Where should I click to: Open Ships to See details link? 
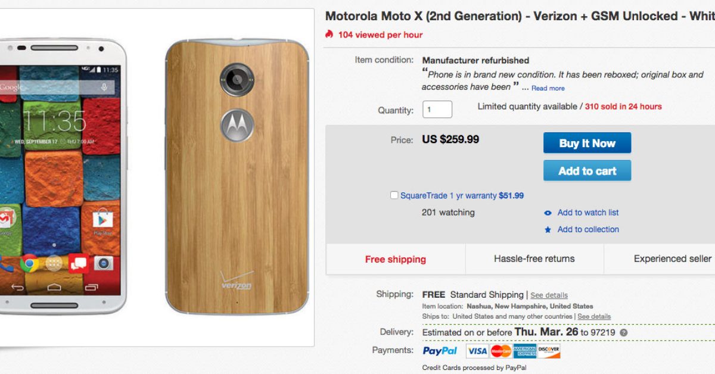coord(593,316)
